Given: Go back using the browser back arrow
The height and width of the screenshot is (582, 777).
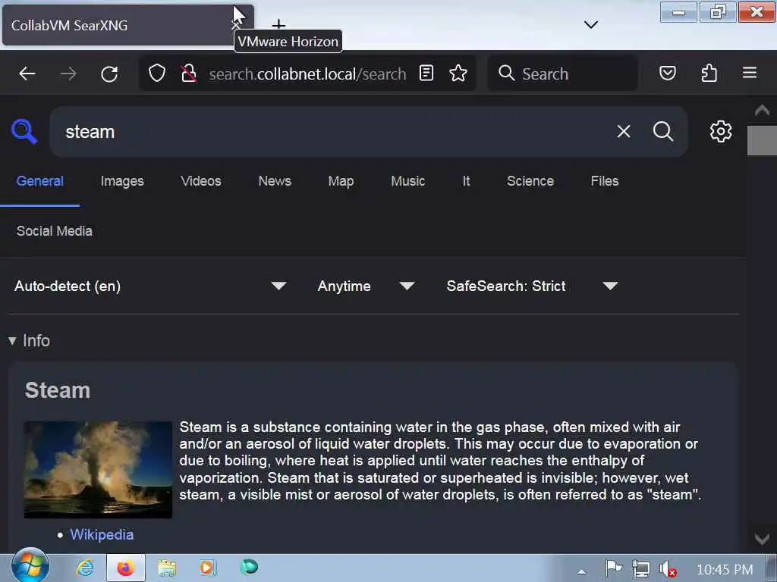Looking at the screenshot, I should pyautogui.click(x=27, y=74).
